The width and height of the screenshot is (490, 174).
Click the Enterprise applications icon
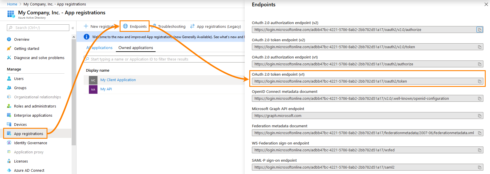point(9,115)
